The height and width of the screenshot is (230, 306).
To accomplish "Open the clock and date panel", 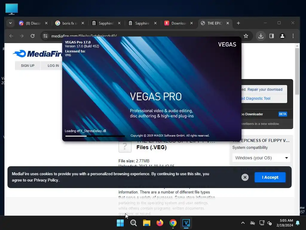I will 285,223.
